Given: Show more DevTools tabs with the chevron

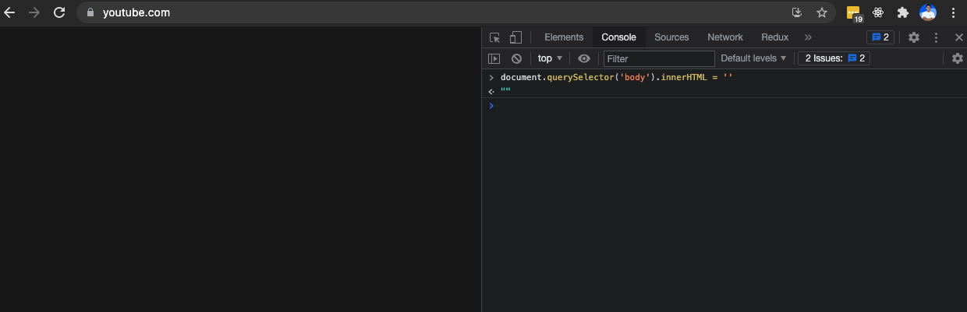Looking at the screenshot, I should pyautogui.click(x=808, y=37).
